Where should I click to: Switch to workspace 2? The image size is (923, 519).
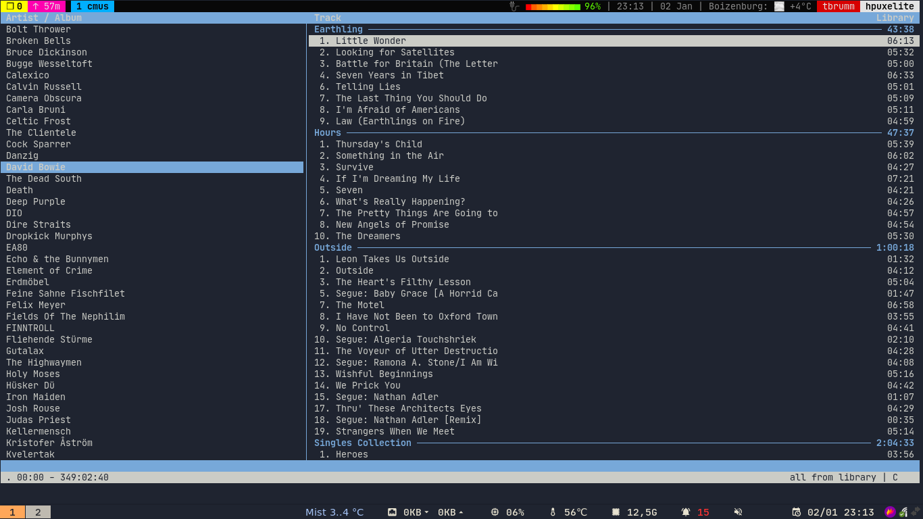(38, 512)
